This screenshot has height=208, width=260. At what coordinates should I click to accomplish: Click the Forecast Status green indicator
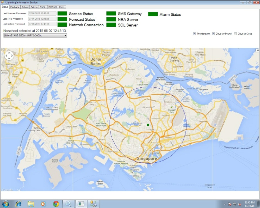coord(62,19)
